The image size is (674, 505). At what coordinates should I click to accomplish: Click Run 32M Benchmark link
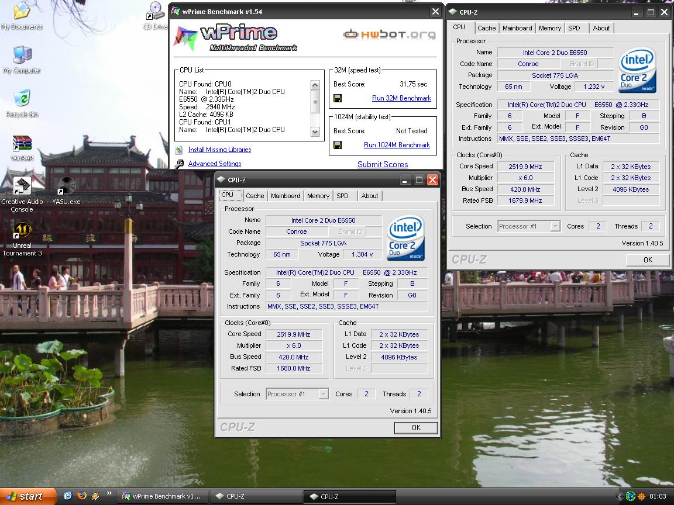pos(401,98)
